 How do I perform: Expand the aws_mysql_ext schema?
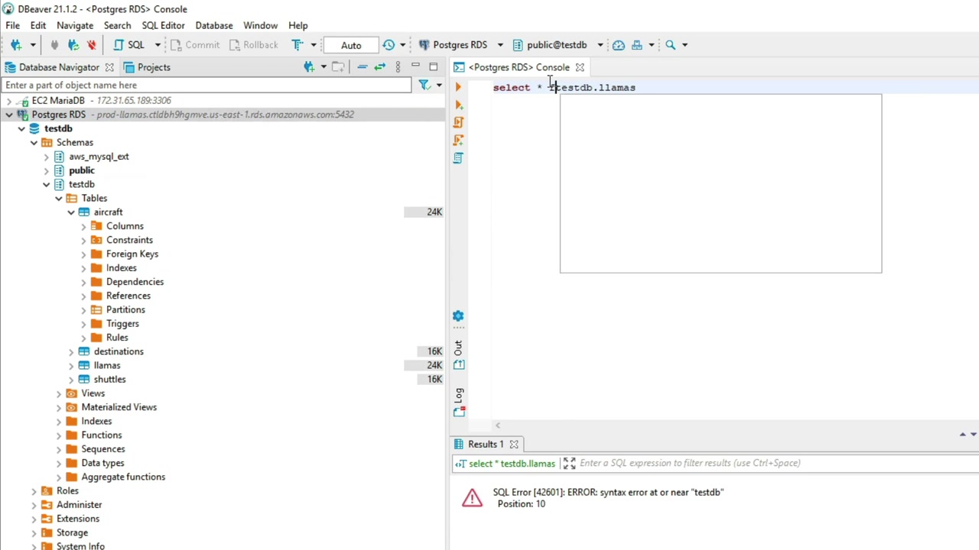pyautogui.click(x=46, y=157)
